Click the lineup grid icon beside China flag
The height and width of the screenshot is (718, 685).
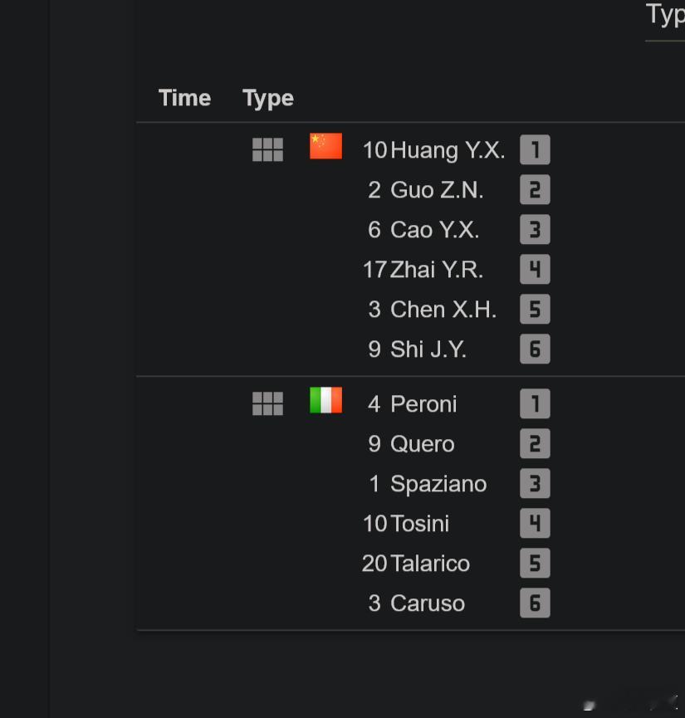(267, 149)
